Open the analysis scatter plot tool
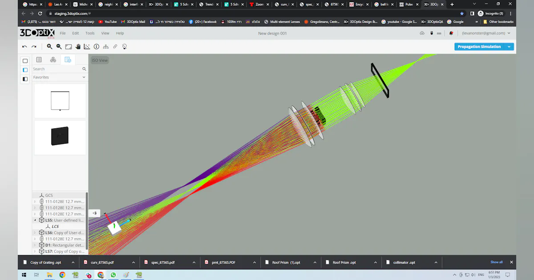Screen dimensions: 534x280 87,46
